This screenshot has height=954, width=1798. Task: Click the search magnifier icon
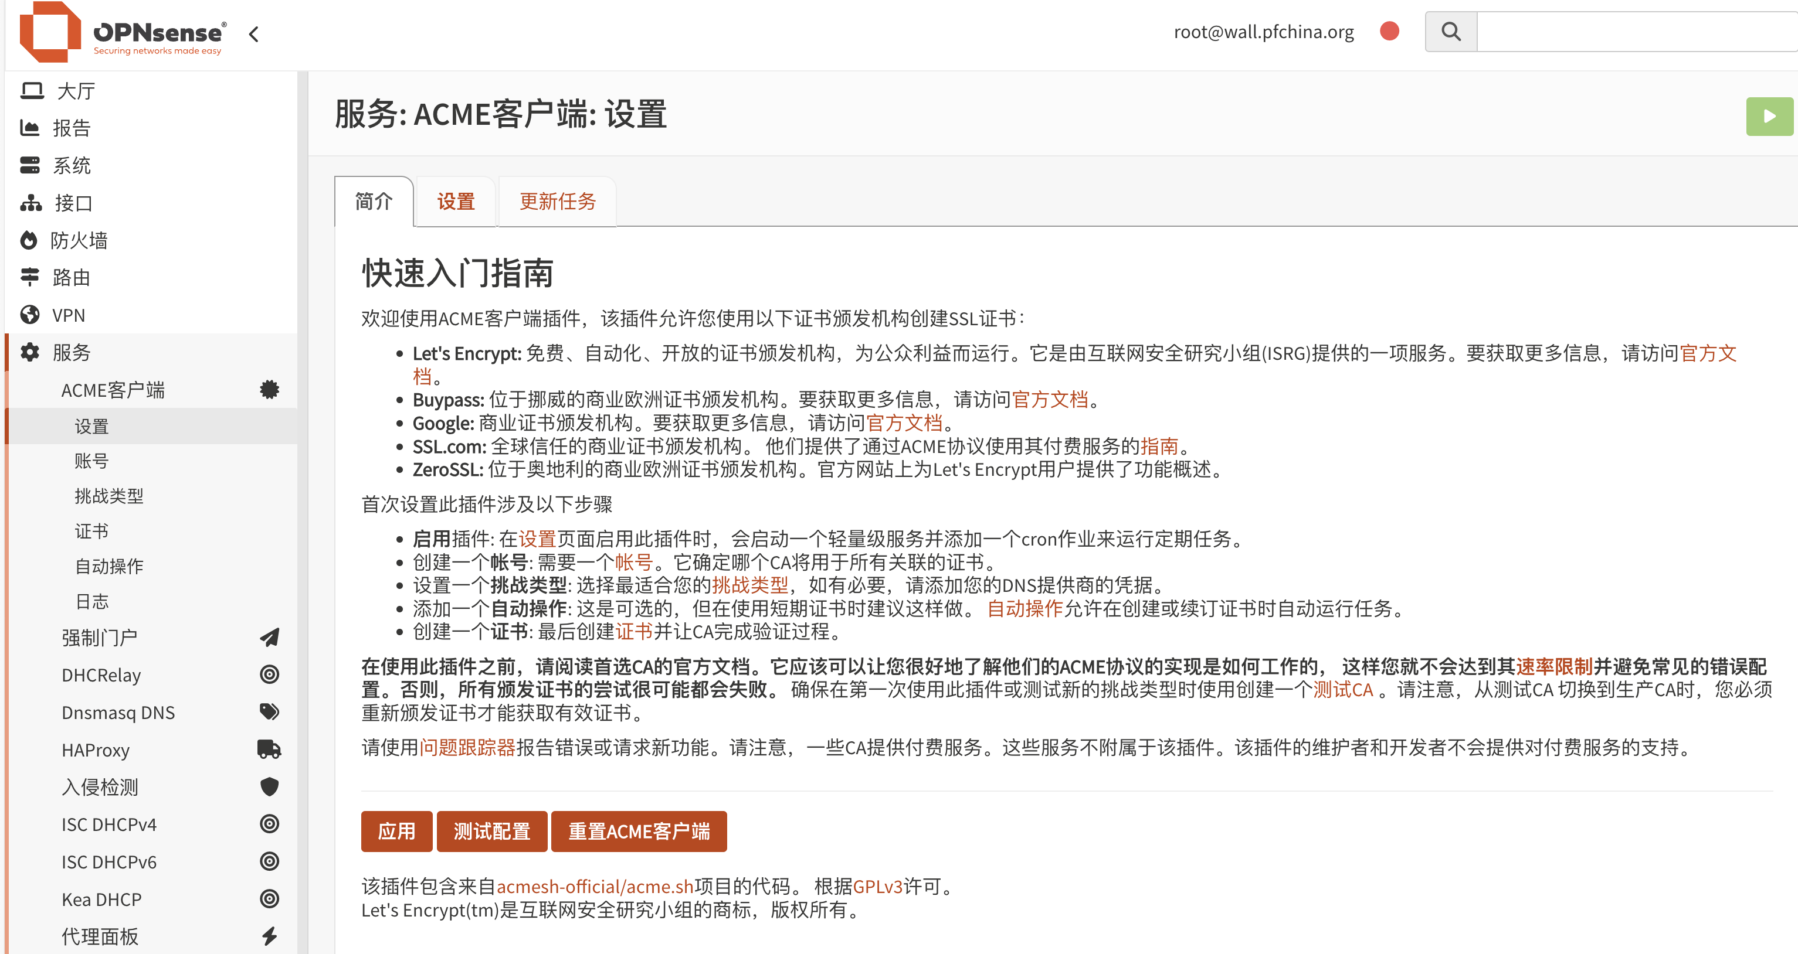[x=1450, y=32]
